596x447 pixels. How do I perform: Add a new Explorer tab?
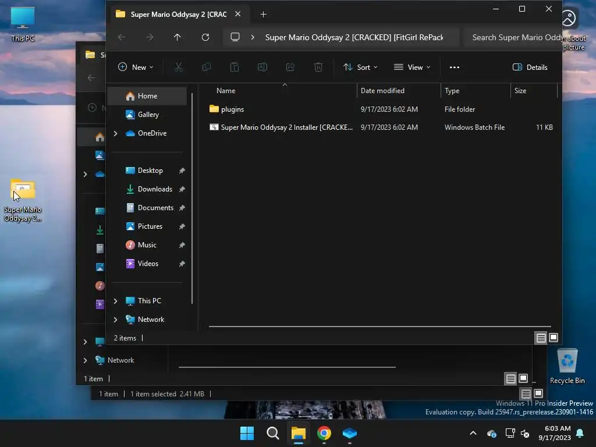pyautogui.click(x=264, y=15)
